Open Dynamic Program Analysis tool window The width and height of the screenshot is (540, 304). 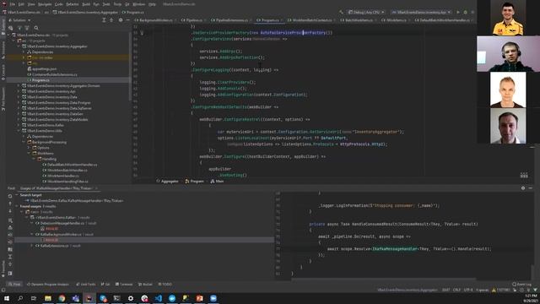(x=48, y=285)
